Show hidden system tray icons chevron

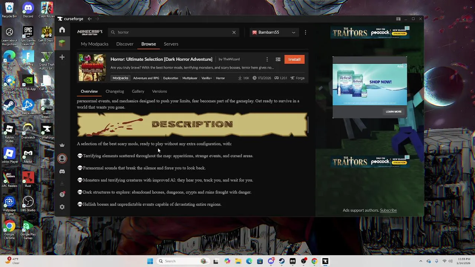421,261
